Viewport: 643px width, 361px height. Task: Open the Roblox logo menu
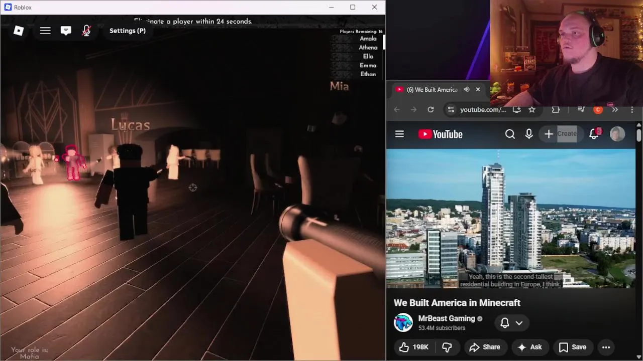(19, 31)
